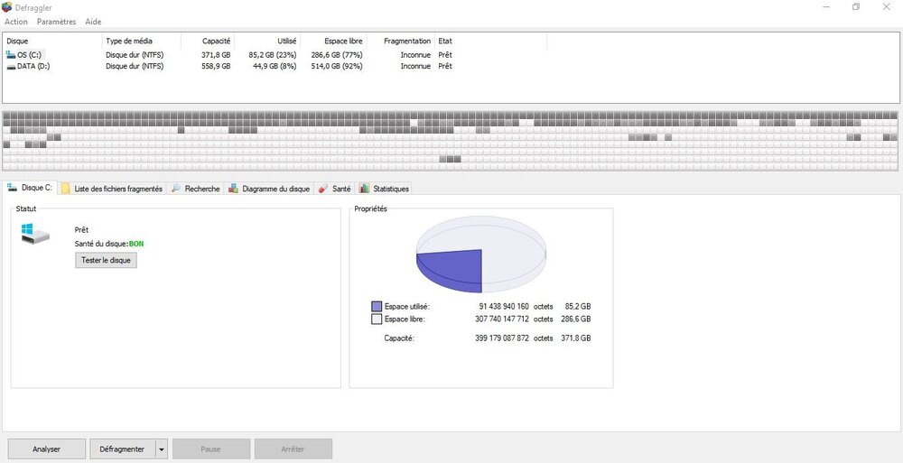Click the 371,8 GB capacity cell in drive list
This screenshot has height=463, width=903.
tap(216, 55)
